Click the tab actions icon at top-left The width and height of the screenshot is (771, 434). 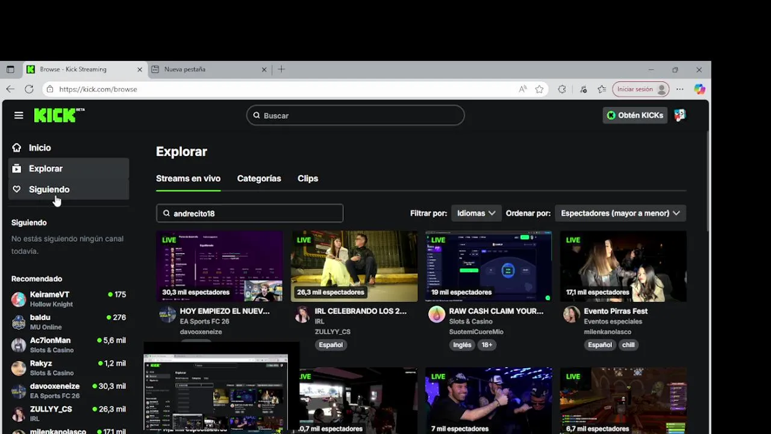tap(10, 69)
